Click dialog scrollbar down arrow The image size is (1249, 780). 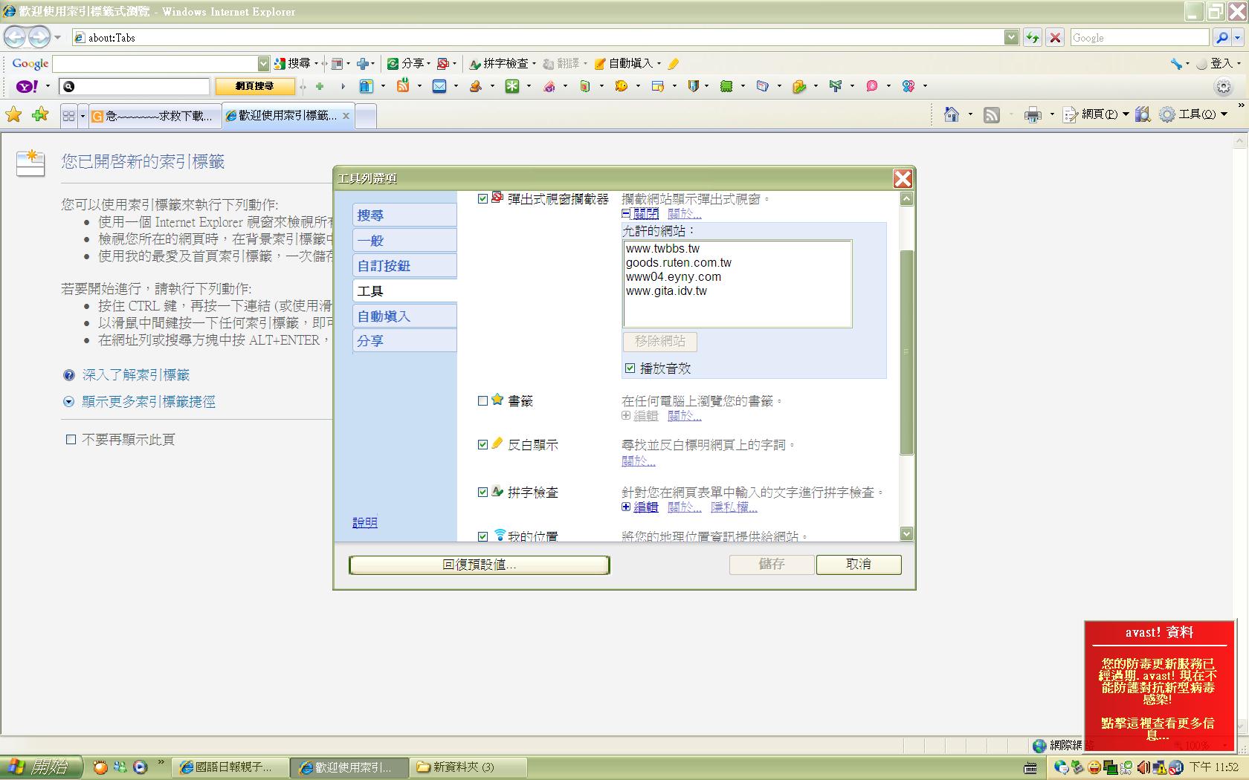click(x=906, y=533)
